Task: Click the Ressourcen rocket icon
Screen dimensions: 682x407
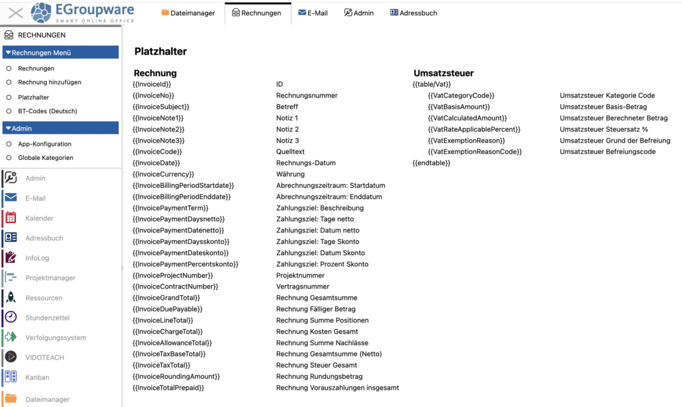Action: (11, 298)
